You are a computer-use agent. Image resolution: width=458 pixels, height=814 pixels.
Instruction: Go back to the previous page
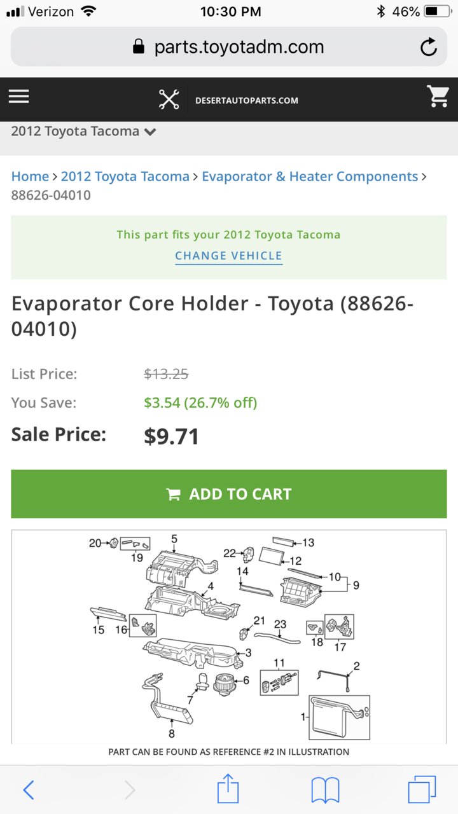point(29,790)
